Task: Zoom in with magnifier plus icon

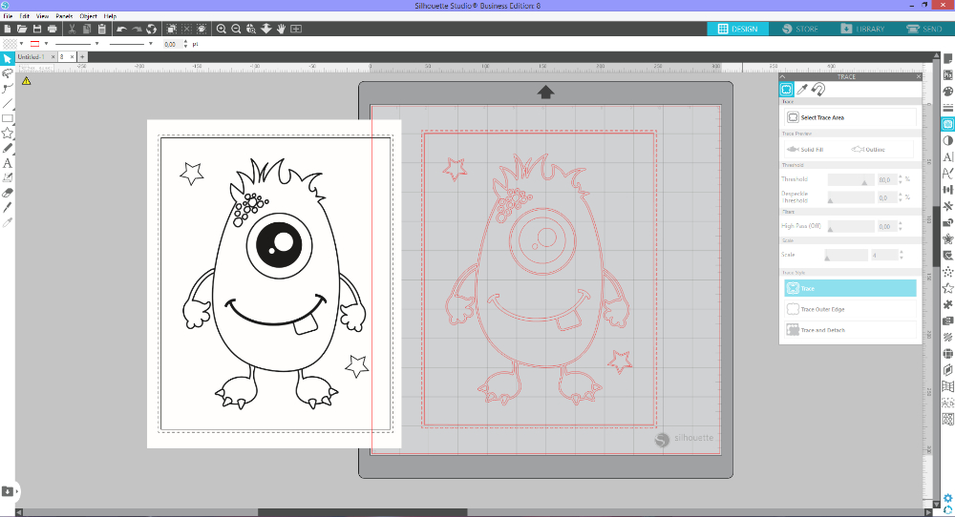Action: [x=222, y=29]
